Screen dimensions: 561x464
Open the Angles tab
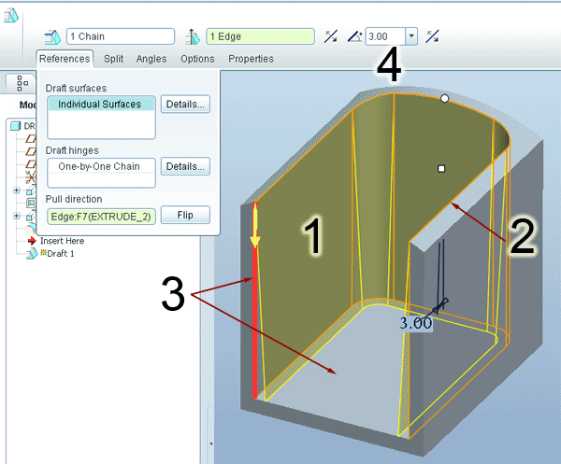[151, 59]
